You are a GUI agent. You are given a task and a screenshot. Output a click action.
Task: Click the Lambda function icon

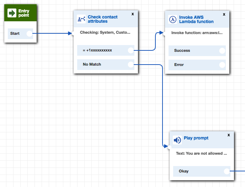coord(173,20)
